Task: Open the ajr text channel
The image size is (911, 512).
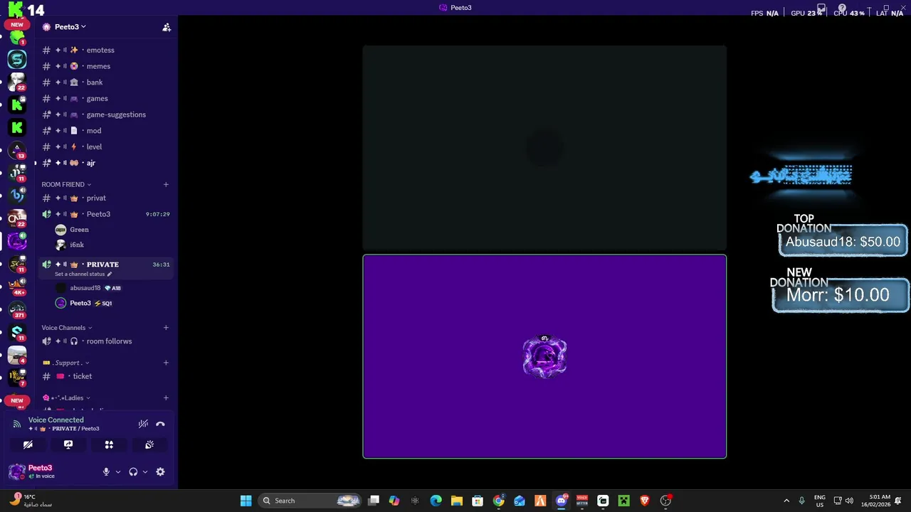Action: pyautogui.click(x=104, y=163)
